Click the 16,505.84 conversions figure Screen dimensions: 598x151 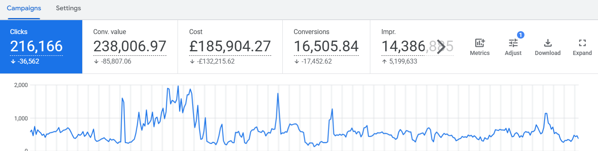pos(326,47)
